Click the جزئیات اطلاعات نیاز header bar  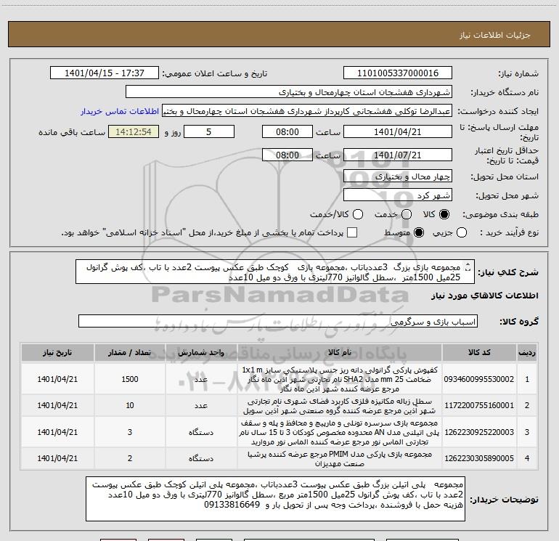[x=279, y=34]
